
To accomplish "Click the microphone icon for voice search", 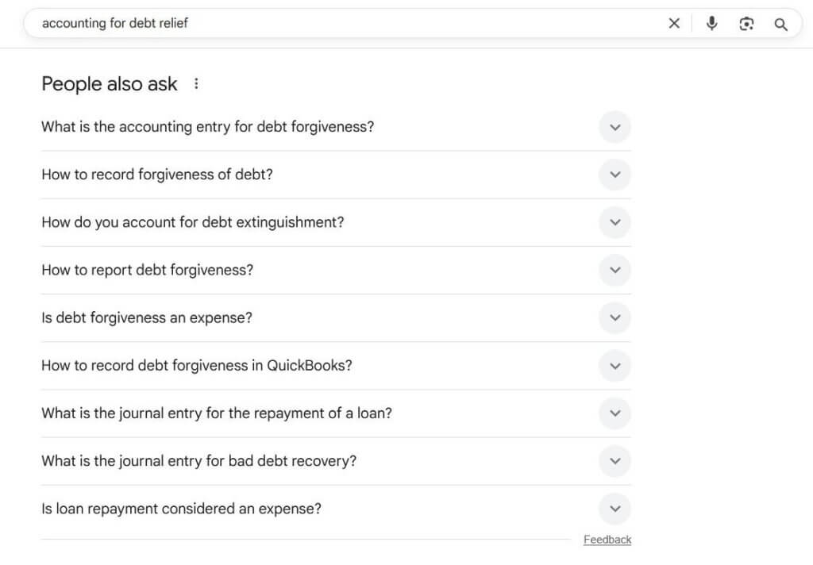I will click(x=711, y=23).
